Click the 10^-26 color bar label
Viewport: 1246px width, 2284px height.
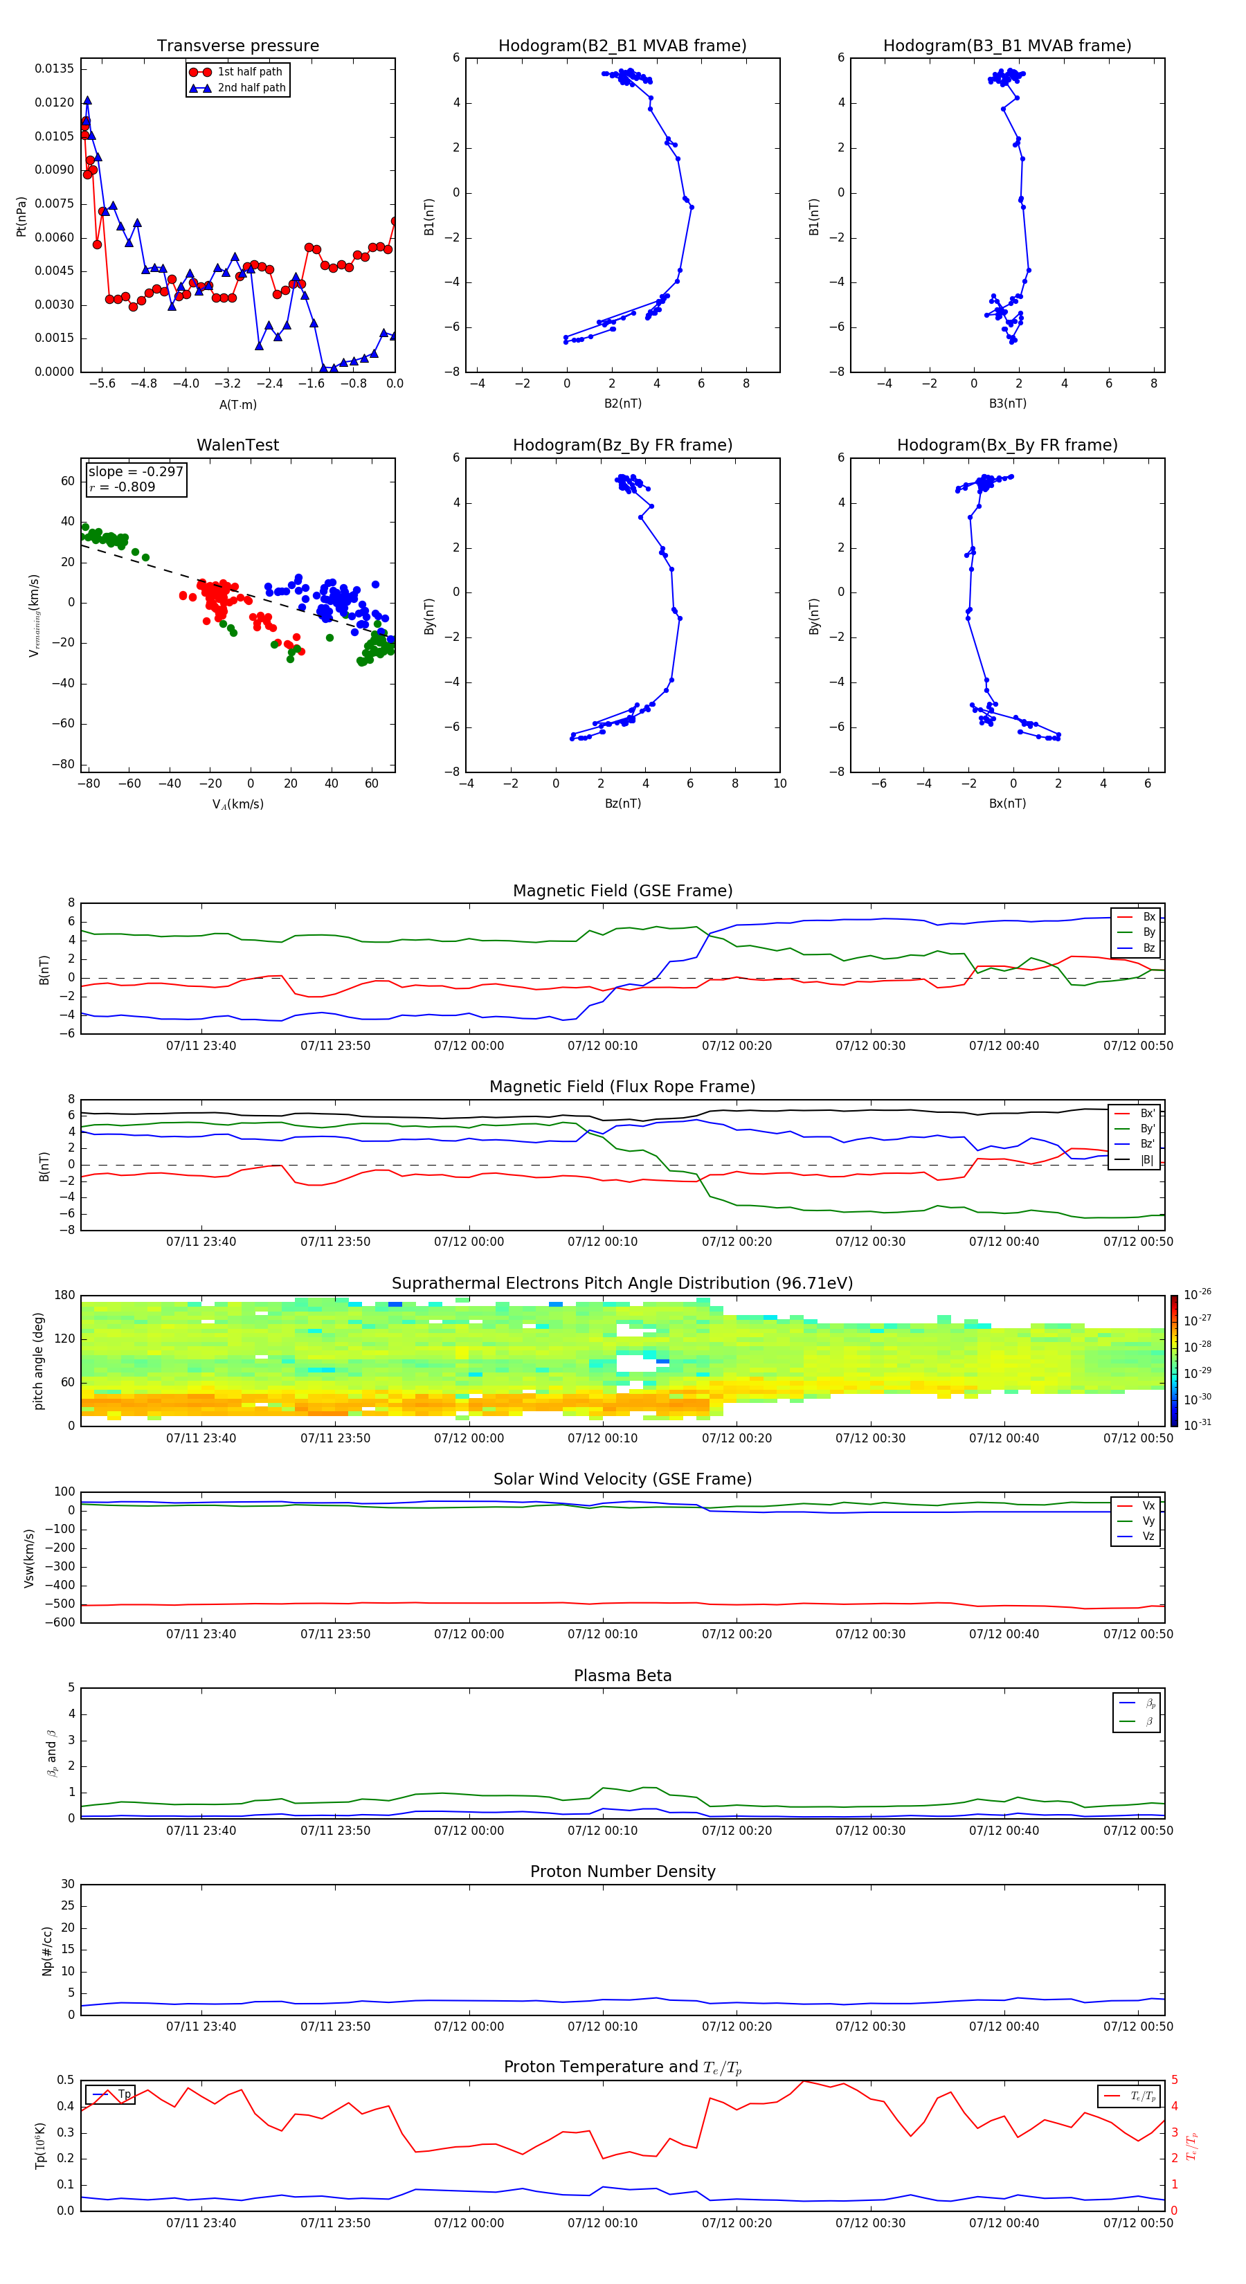click(x=1198, y=1294)
